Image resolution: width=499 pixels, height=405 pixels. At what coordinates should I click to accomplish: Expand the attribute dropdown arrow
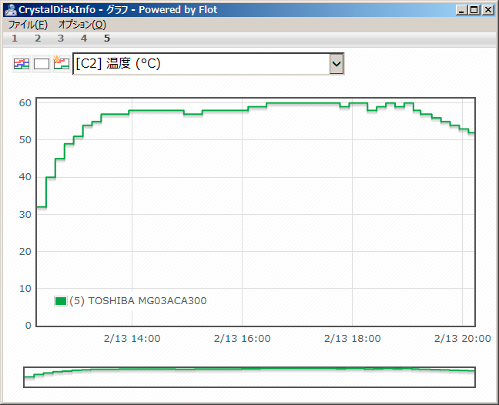tap(336, 64)
